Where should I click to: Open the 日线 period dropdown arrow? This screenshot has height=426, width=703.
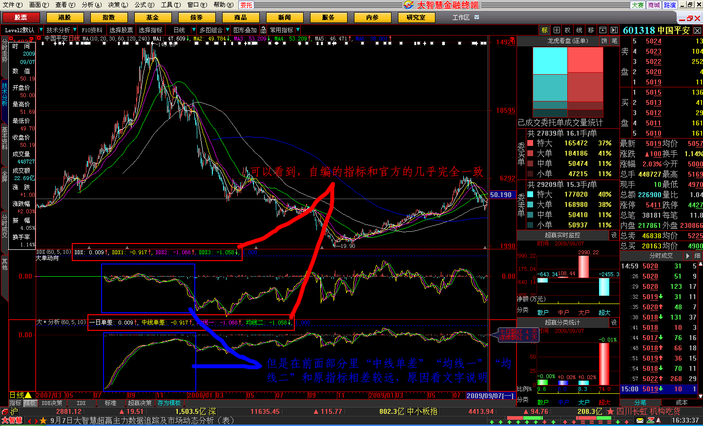[x=193, y=30]
